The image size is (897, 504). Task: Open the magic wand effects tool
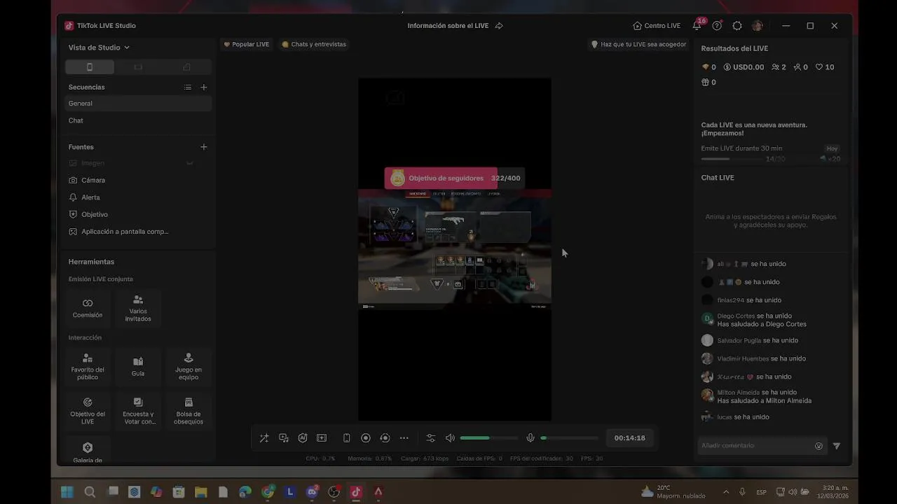pos(264,438)
